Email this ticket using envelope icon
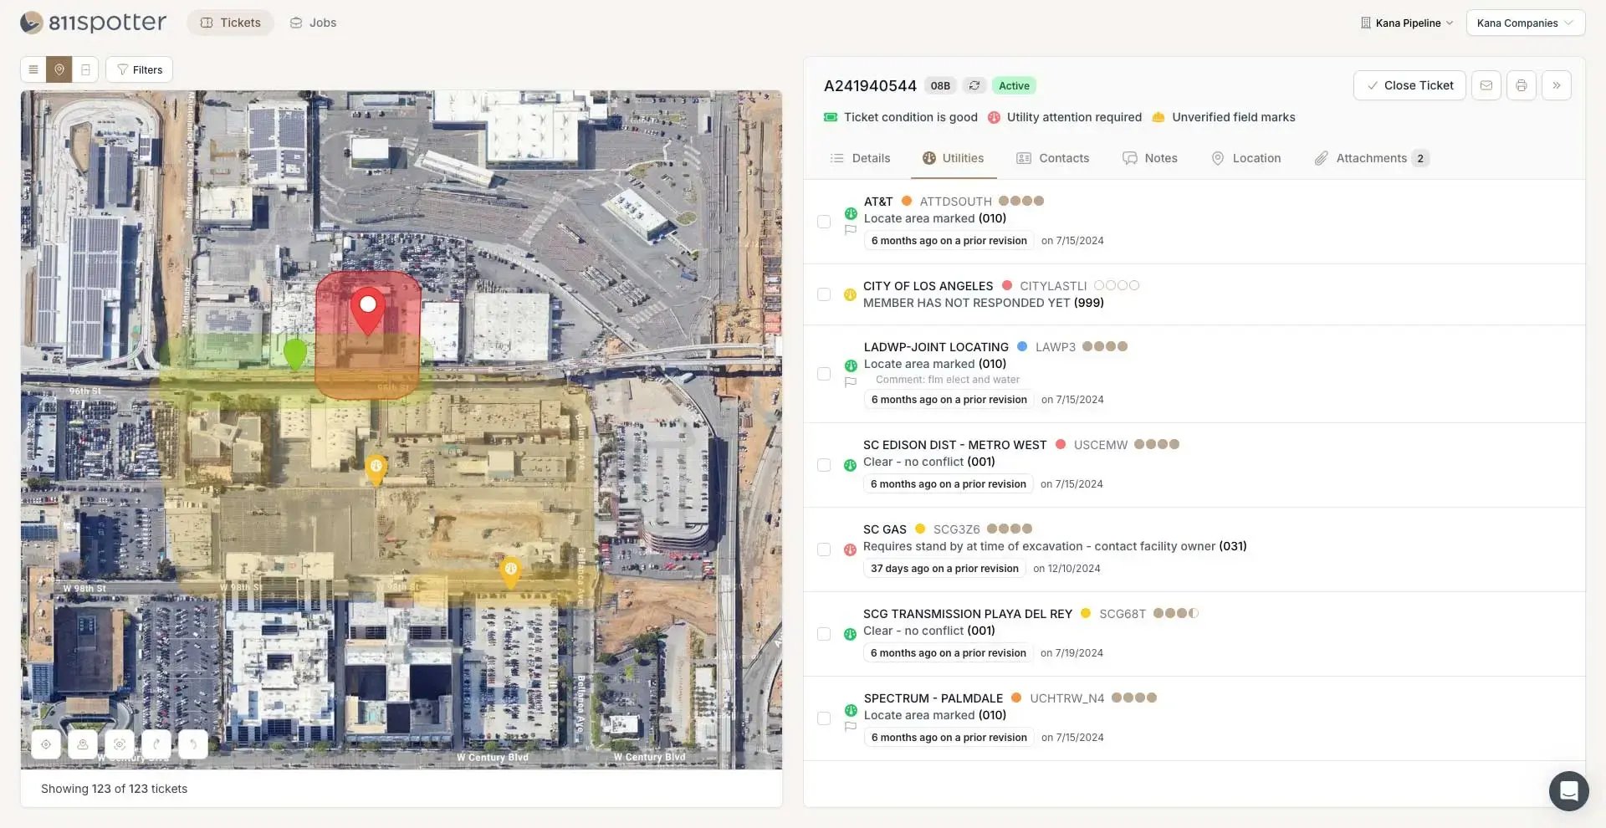This screenshot has height=828, width=1606. coord(1486,85)
